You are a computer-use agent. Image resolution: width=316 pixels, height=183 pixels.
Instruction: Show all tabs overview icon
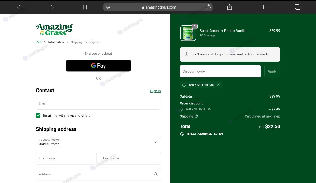click(x=297, y=7)
